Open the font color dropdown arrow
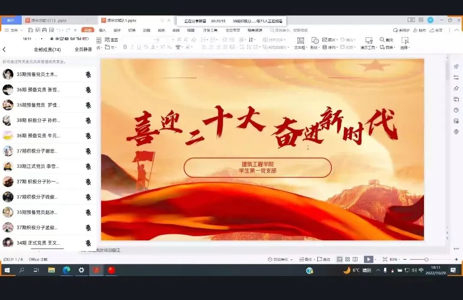The width and height of the screenshot is (463, 300). tap(157, 47)
